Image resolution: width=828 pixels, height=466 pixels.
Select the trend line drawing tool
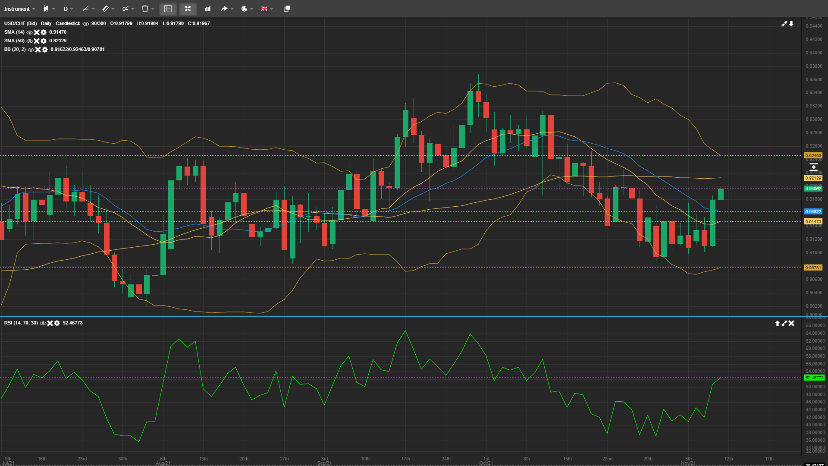85,9
